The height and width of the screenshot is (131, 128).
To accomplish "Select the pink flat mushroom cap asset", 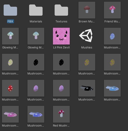I will click(10, 114).
